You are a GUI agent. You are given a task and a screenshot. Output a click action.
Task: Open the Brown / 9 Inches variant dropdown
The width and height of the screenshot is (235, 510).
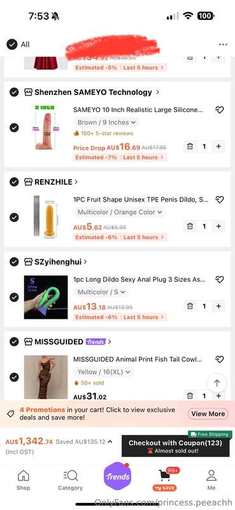pos(106,122)
